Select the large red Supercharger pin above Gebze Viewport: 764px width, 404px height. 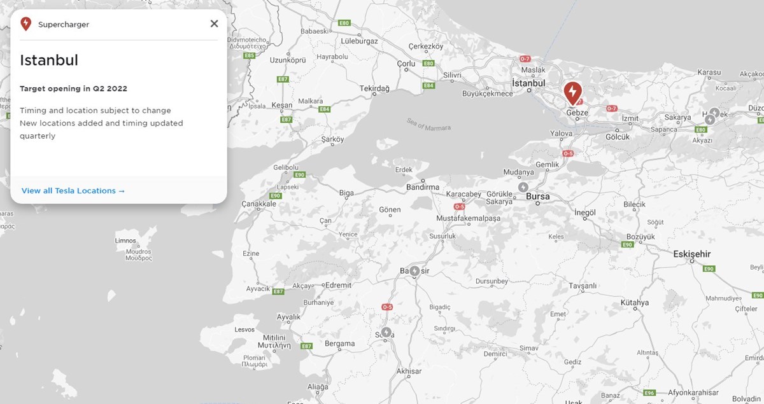(x=572, y=93)
